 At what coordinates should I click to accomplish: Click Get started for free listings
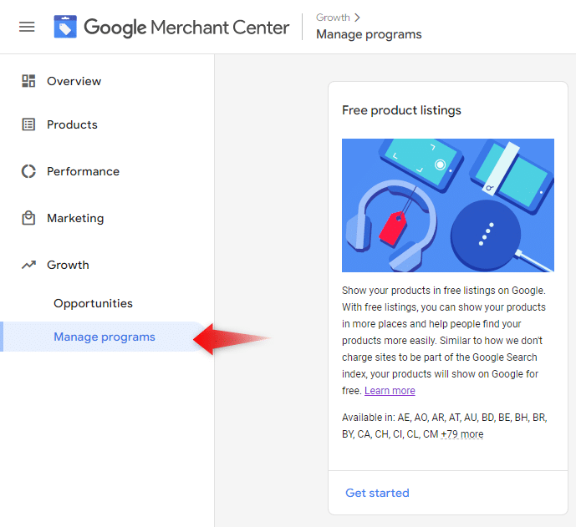(377, 493)
